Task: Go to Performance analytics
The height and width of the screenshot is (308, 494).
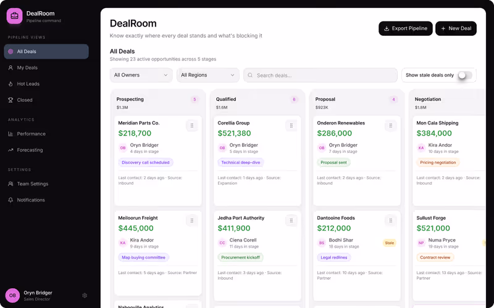Action: click(46, 134)
